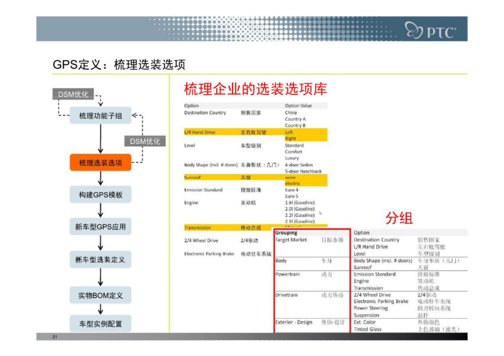504x356 pixels.
Task: Click the 4-door Sedan value
Action: tap(299, 165)
